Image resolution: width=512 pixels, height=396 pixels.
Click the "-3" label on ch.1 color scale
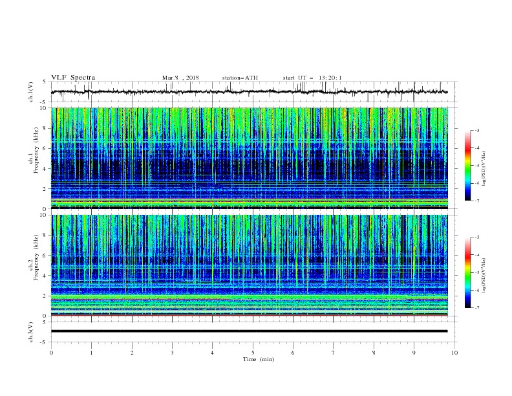[476, 130]
